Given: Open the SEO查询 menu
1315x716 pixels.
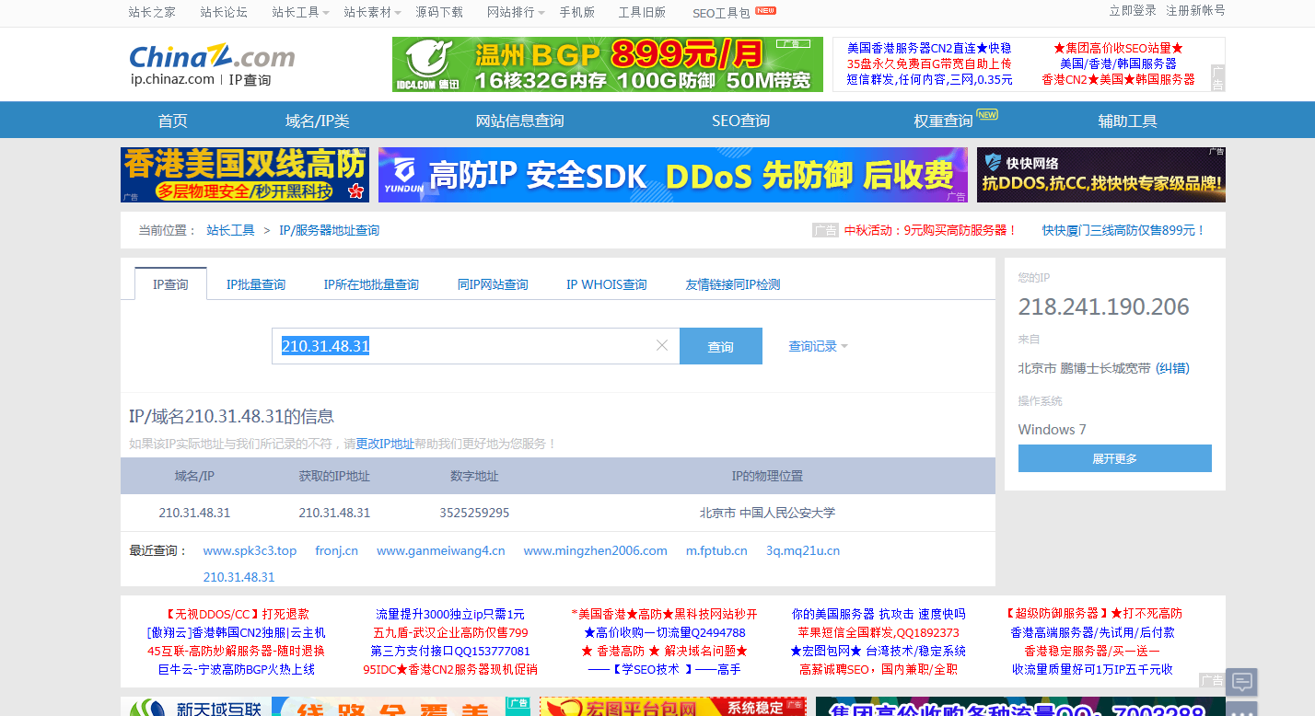Looking at the screenshot, I should click(x=740, y=121).
